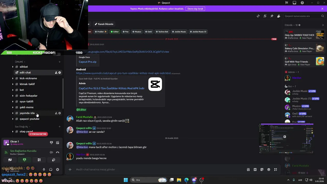
Task: Open oyunindir.club CapCut APK link
Action: tap(123, 73)
